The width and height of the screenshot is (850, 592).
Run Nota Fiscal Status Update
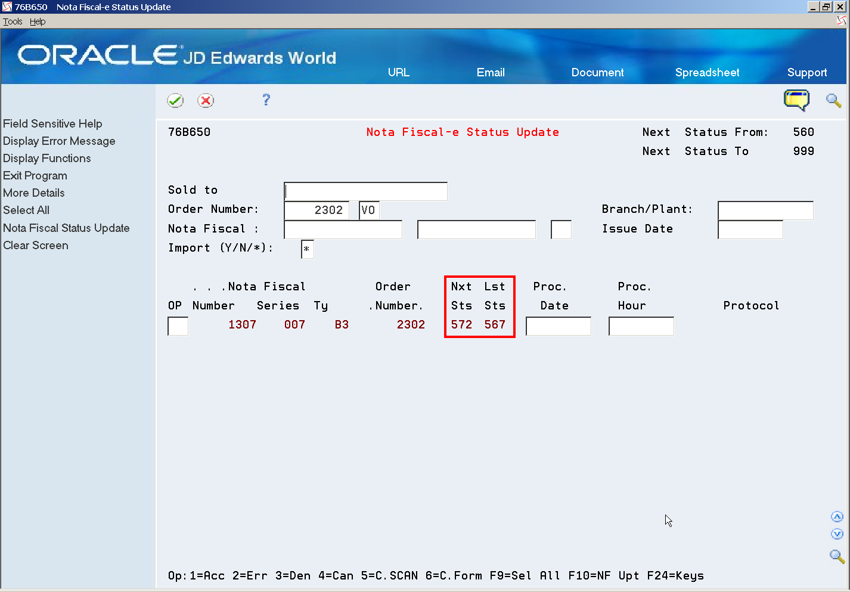pos(66,228)
